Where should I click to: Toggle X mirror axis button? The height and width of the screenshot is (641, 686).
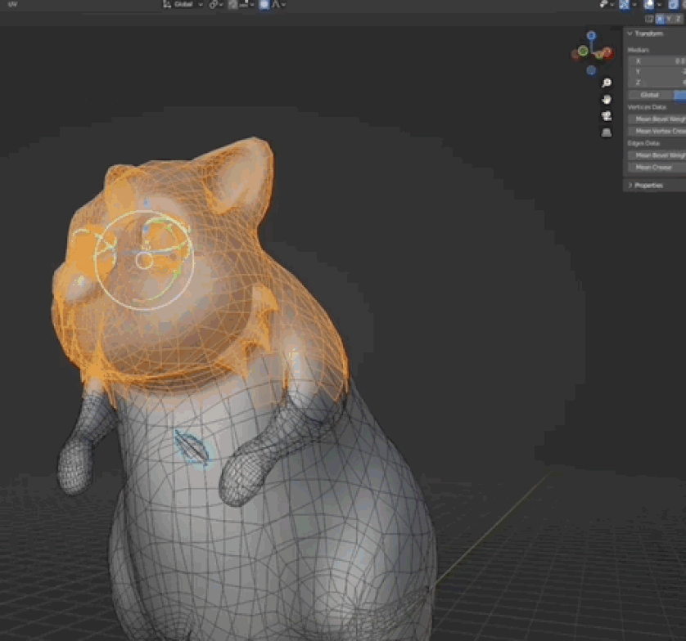coord(660,19)
